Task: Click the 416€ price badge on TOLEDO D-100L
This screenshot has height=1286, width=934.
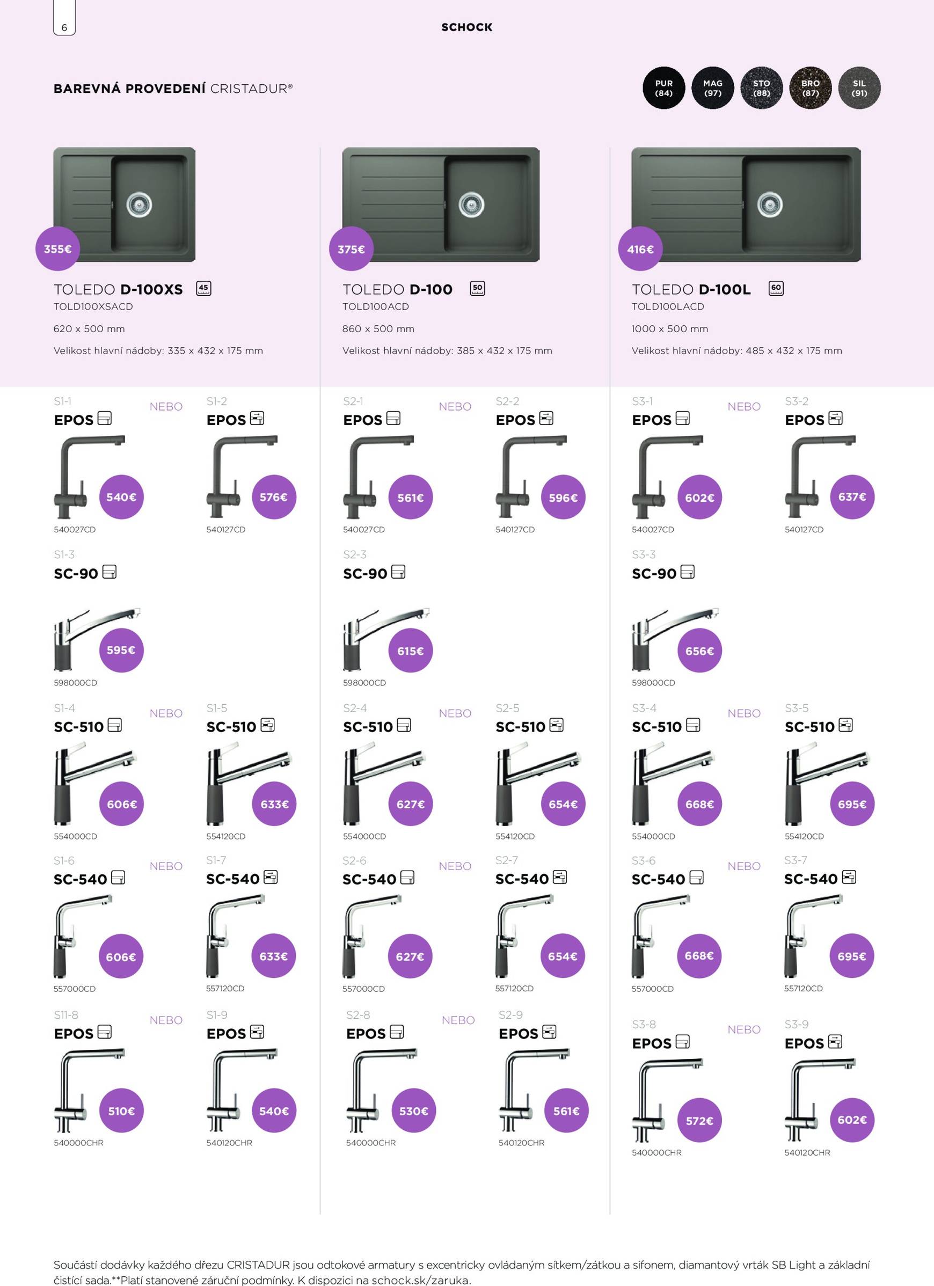Action: (x=640, y=249)
